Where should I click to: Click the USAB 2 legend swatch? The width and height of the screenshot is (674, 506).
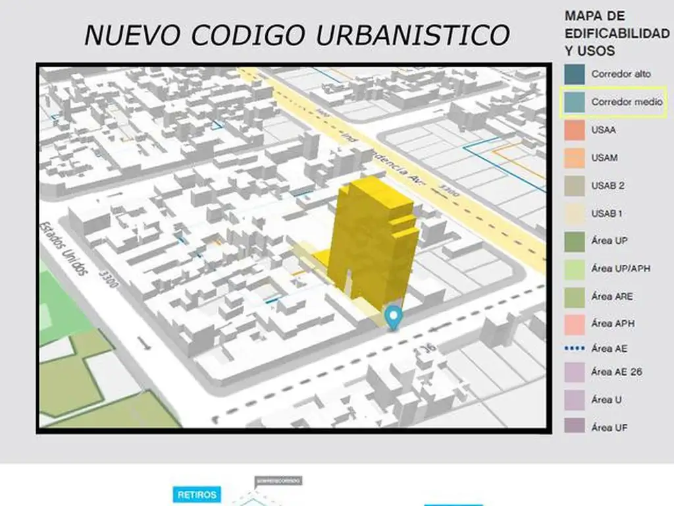click(x=575, y=186)
